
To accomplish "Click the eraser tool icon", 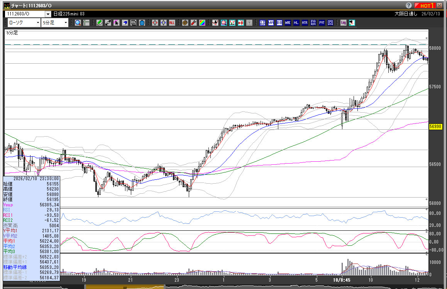I will tap(125, 23).
